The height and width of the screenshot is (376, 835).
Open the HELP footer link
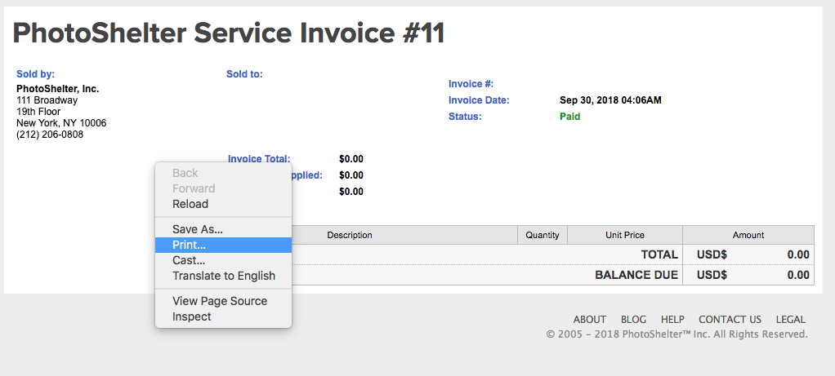click(x=672, y=320)
